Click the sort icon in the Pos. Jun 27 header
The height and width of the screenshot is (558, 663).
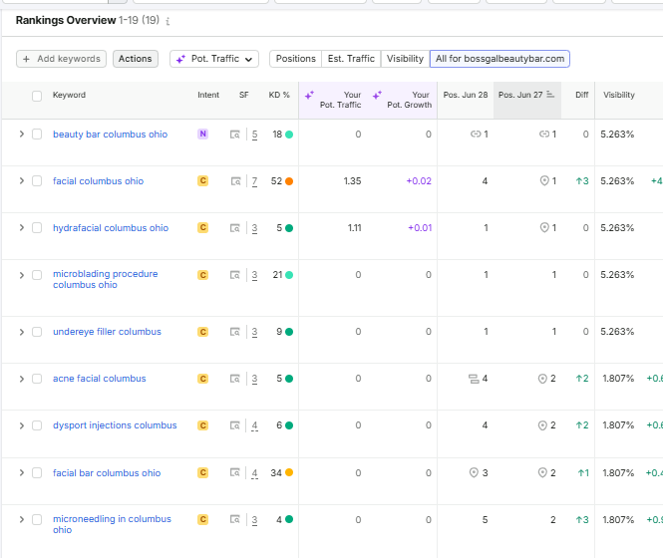(x=550, y=95)
